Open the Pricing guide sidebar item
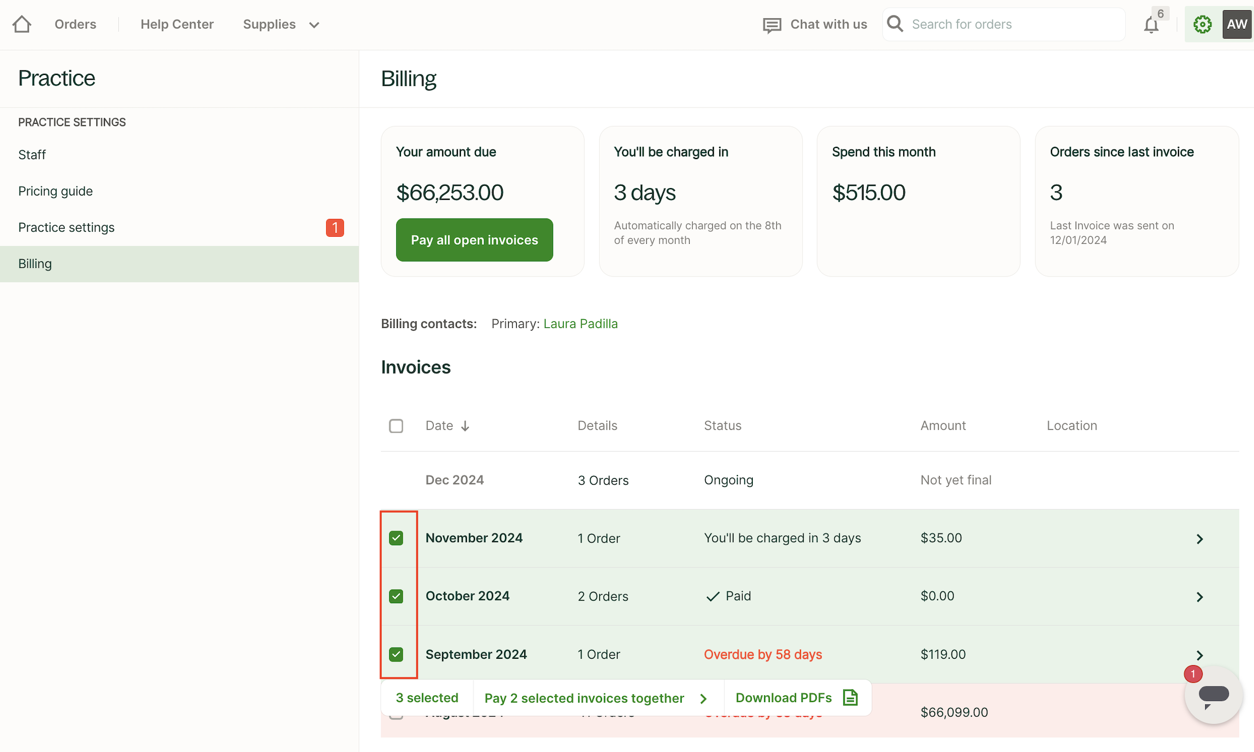1254x752 pixels. (x=56, y=191)
